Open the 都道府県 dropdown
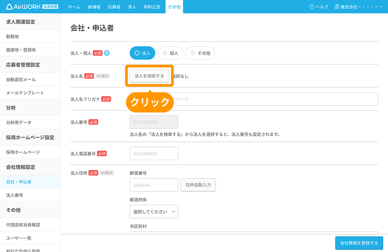Viewport: 388px width, 252px height. (x=154, y=212)
